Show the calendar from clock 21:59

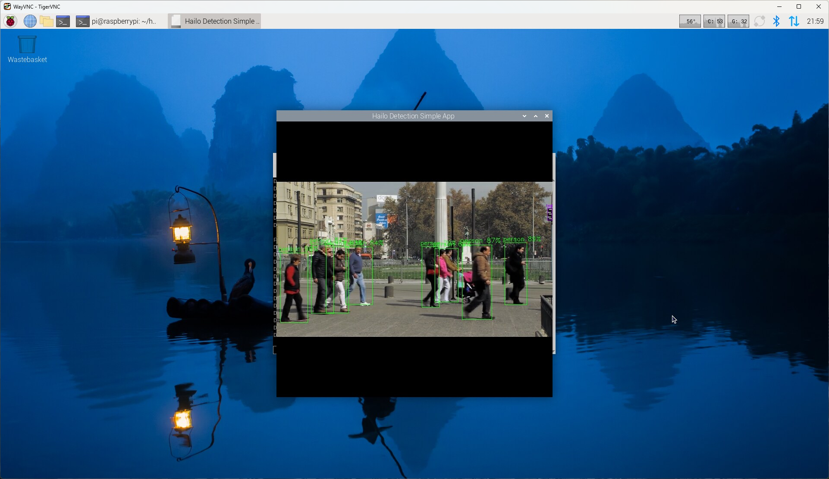pos(815,21)
